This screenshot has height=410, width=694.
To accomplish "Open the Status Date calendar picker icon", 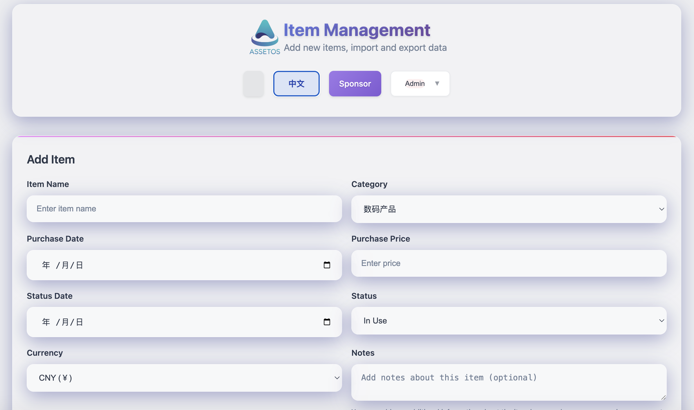I will coord(327,322).
